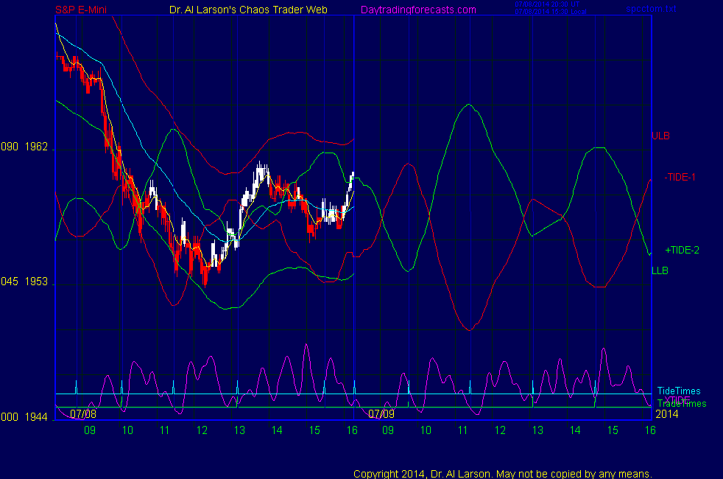
Task: Click the Copyright 2014 Dr. Al Larson notice
Action: pyautogui.click(x=503, y=474)
